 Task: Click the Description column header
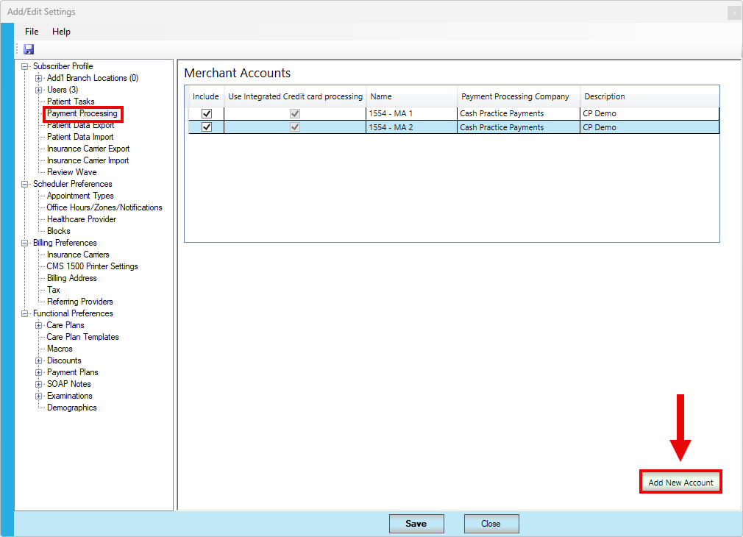click(650, 96)
